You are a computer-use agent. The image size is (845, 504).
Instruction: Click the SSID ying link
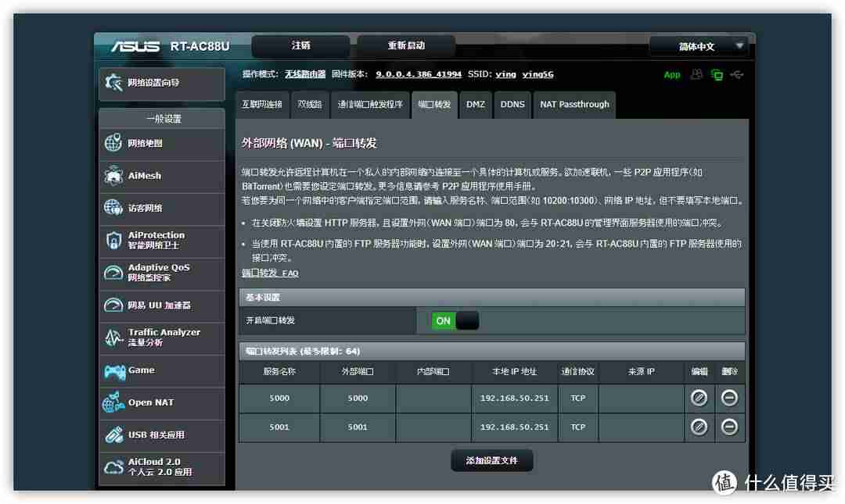506,74
